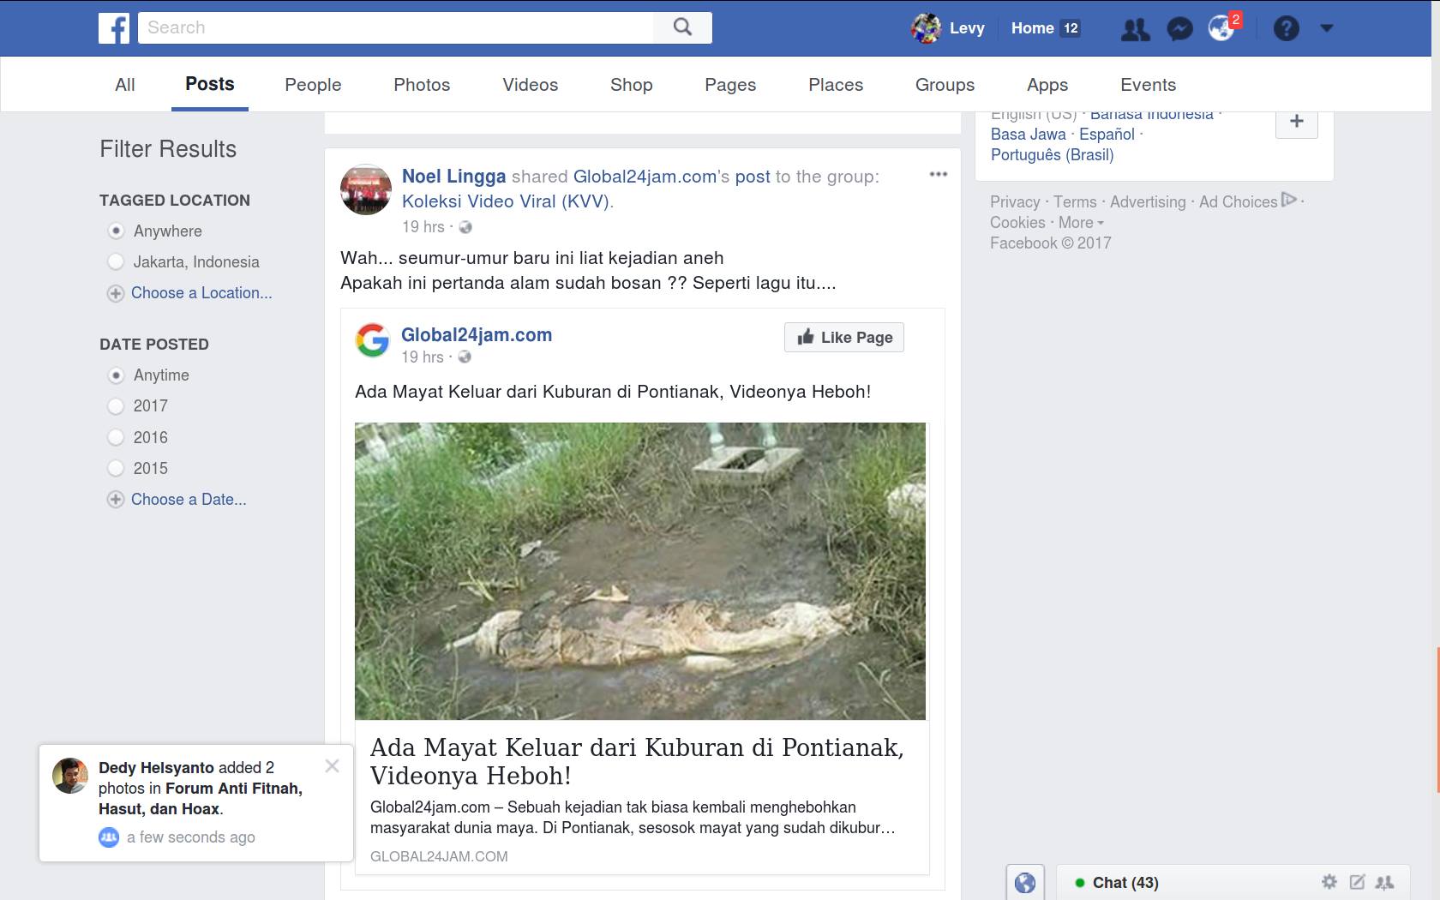Open the Notifications globe icon
This screenshot has height=900, width=1440.
[1221, 28]
